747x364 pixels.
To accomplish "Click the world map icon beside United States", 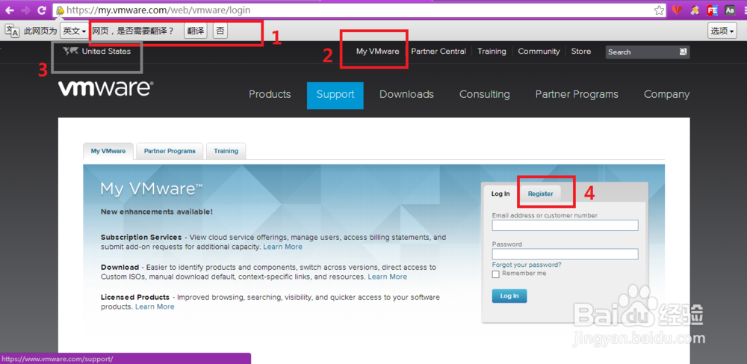I will [70, 51].
